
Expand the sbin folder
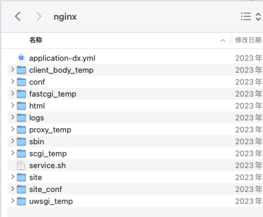pos(12,141)
